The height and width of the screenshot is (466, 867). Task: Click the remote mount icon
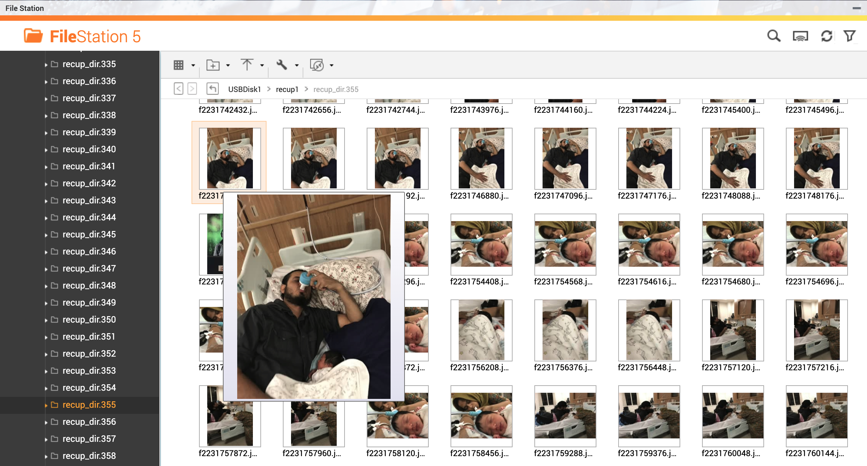[317, 65]
